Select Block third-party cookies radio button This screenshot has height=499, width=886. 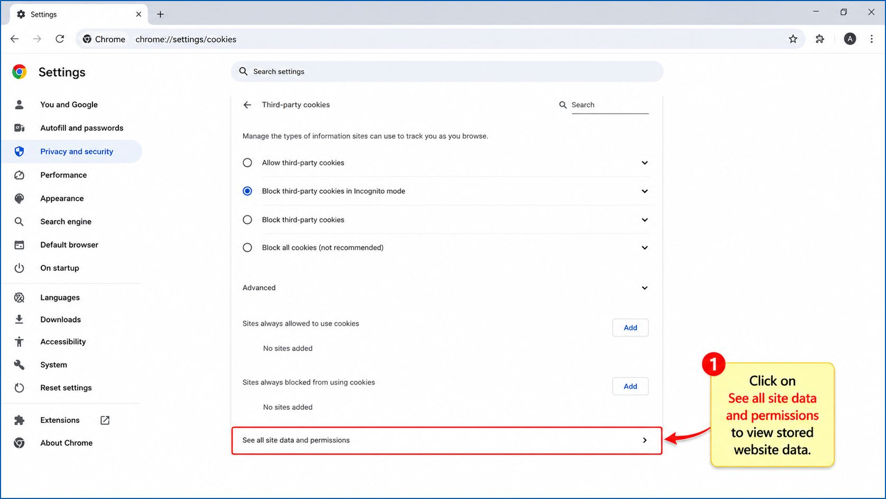(x=247, y=220)
